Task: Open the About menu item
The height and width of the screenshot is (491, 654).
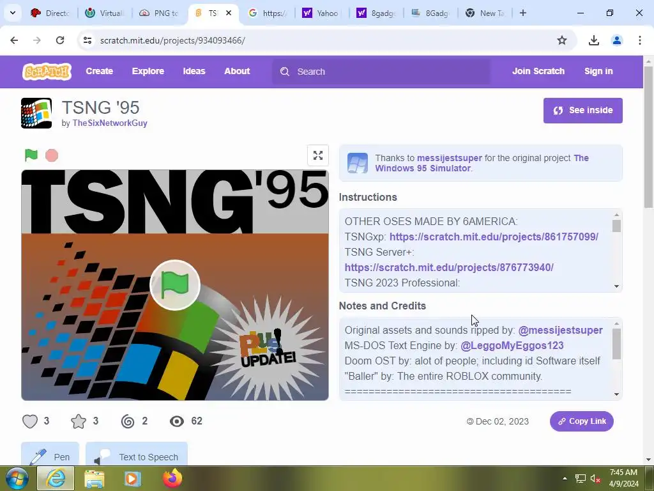Action: (x=237, y=71)
